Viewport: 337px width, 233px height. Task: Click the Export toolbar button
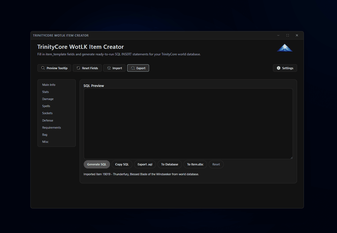pos(138,68)
